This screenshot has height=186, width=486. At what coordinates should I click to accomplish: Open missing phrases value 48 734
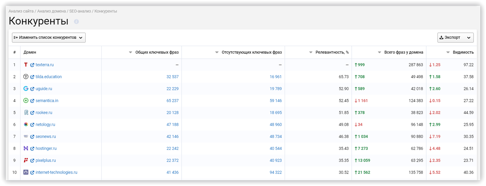point(276,137)
